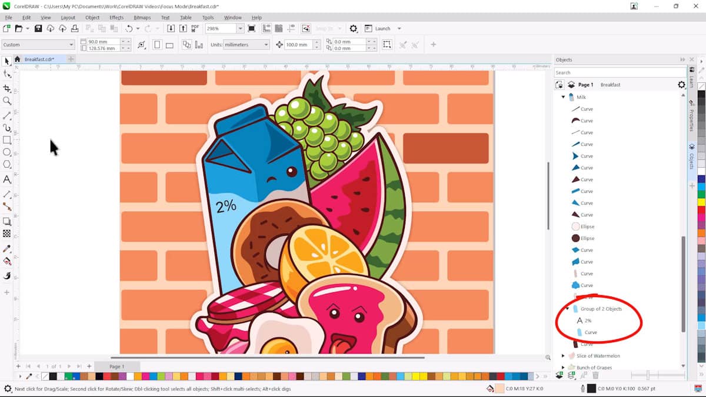Select the Pick tool
Image resolution: width=706 pixels, height=397 pixels.
[x=7, y=61]
